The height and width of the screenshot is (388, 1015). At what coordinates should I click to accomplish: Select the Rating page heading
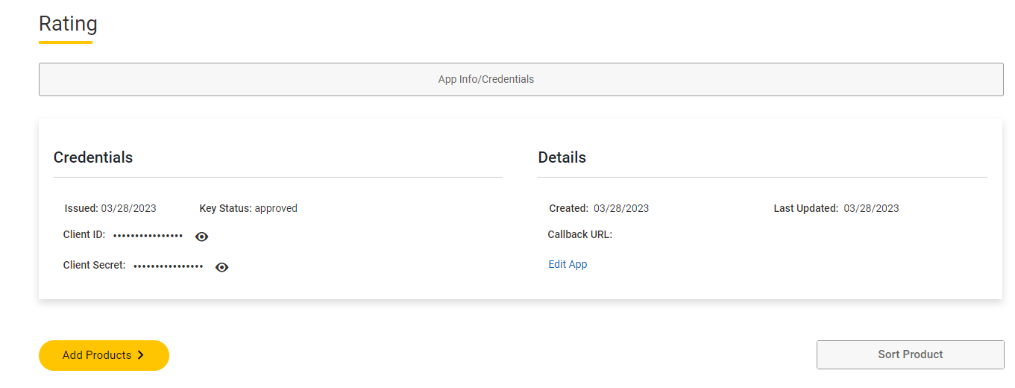point(68,24)
